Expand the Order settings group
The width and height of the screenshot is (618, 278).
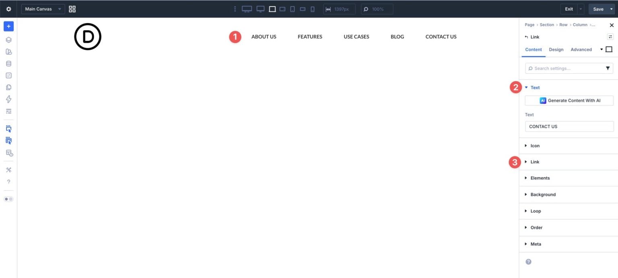click(x=568, y=227)
